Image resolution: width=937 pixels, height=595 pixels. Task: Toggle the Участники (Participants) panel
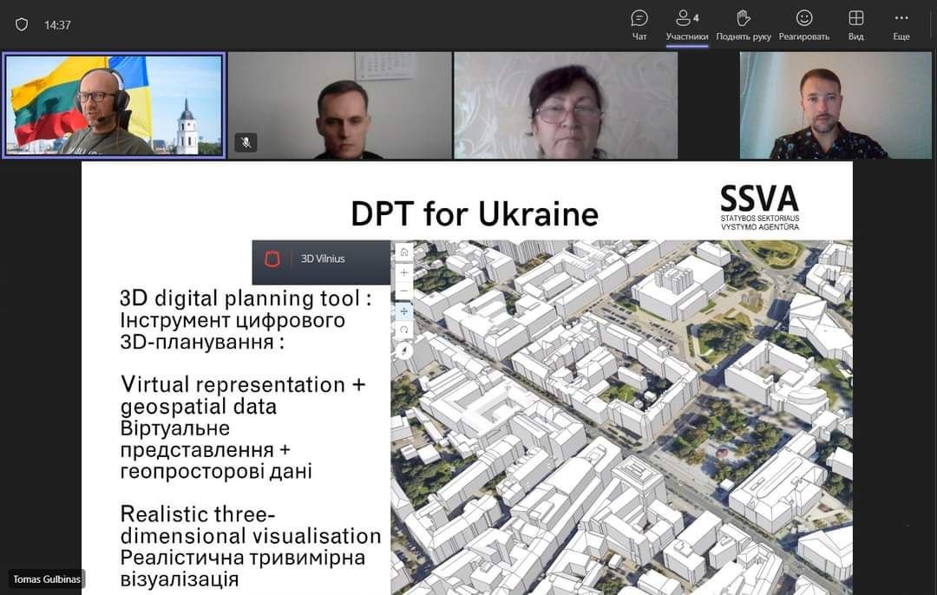[x=687, y=24]
